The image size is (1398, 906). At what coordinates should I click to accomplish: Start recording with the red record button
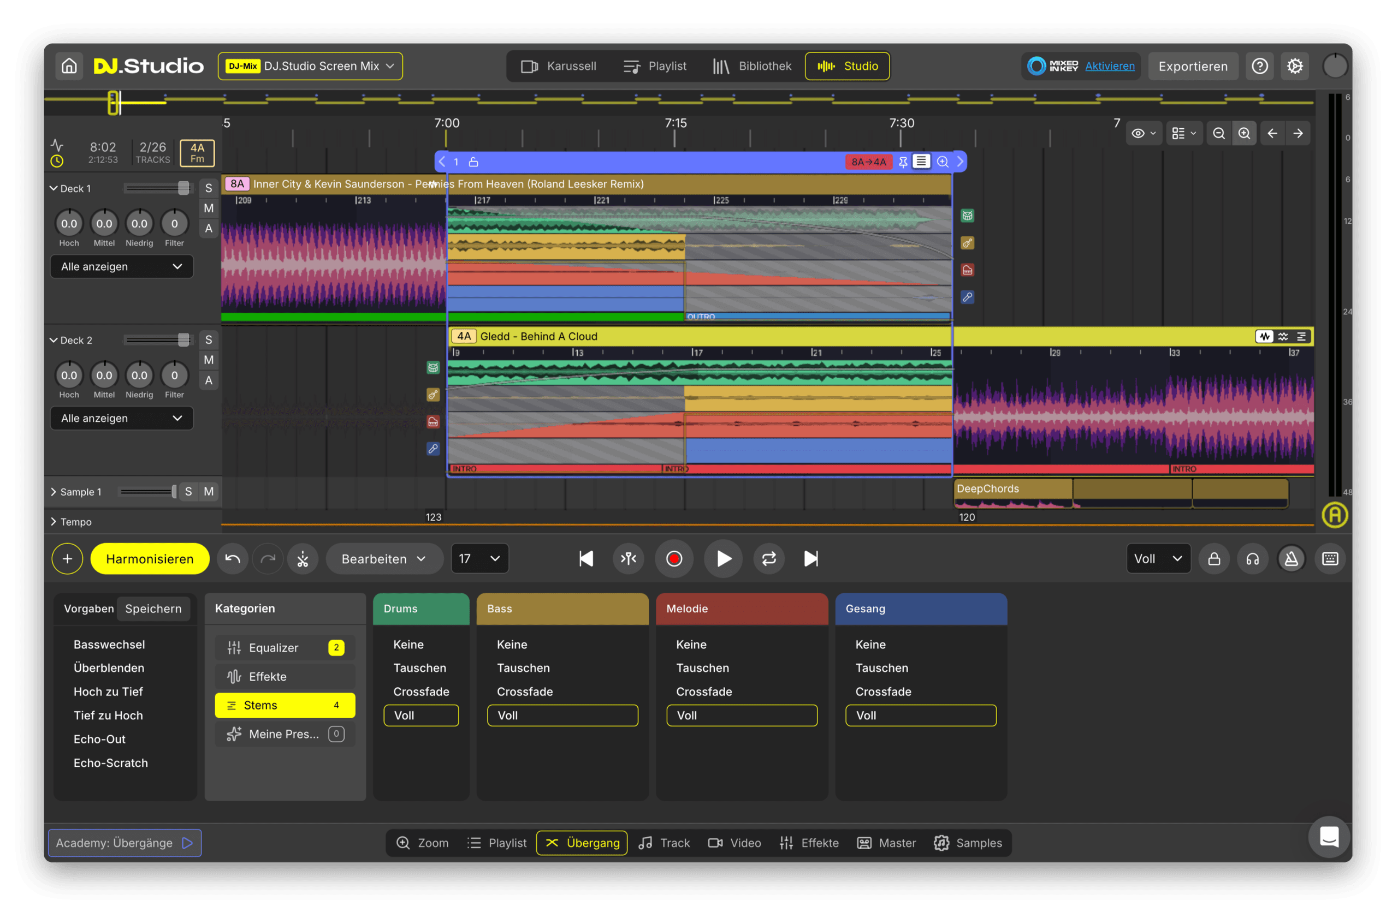point(674,558)
